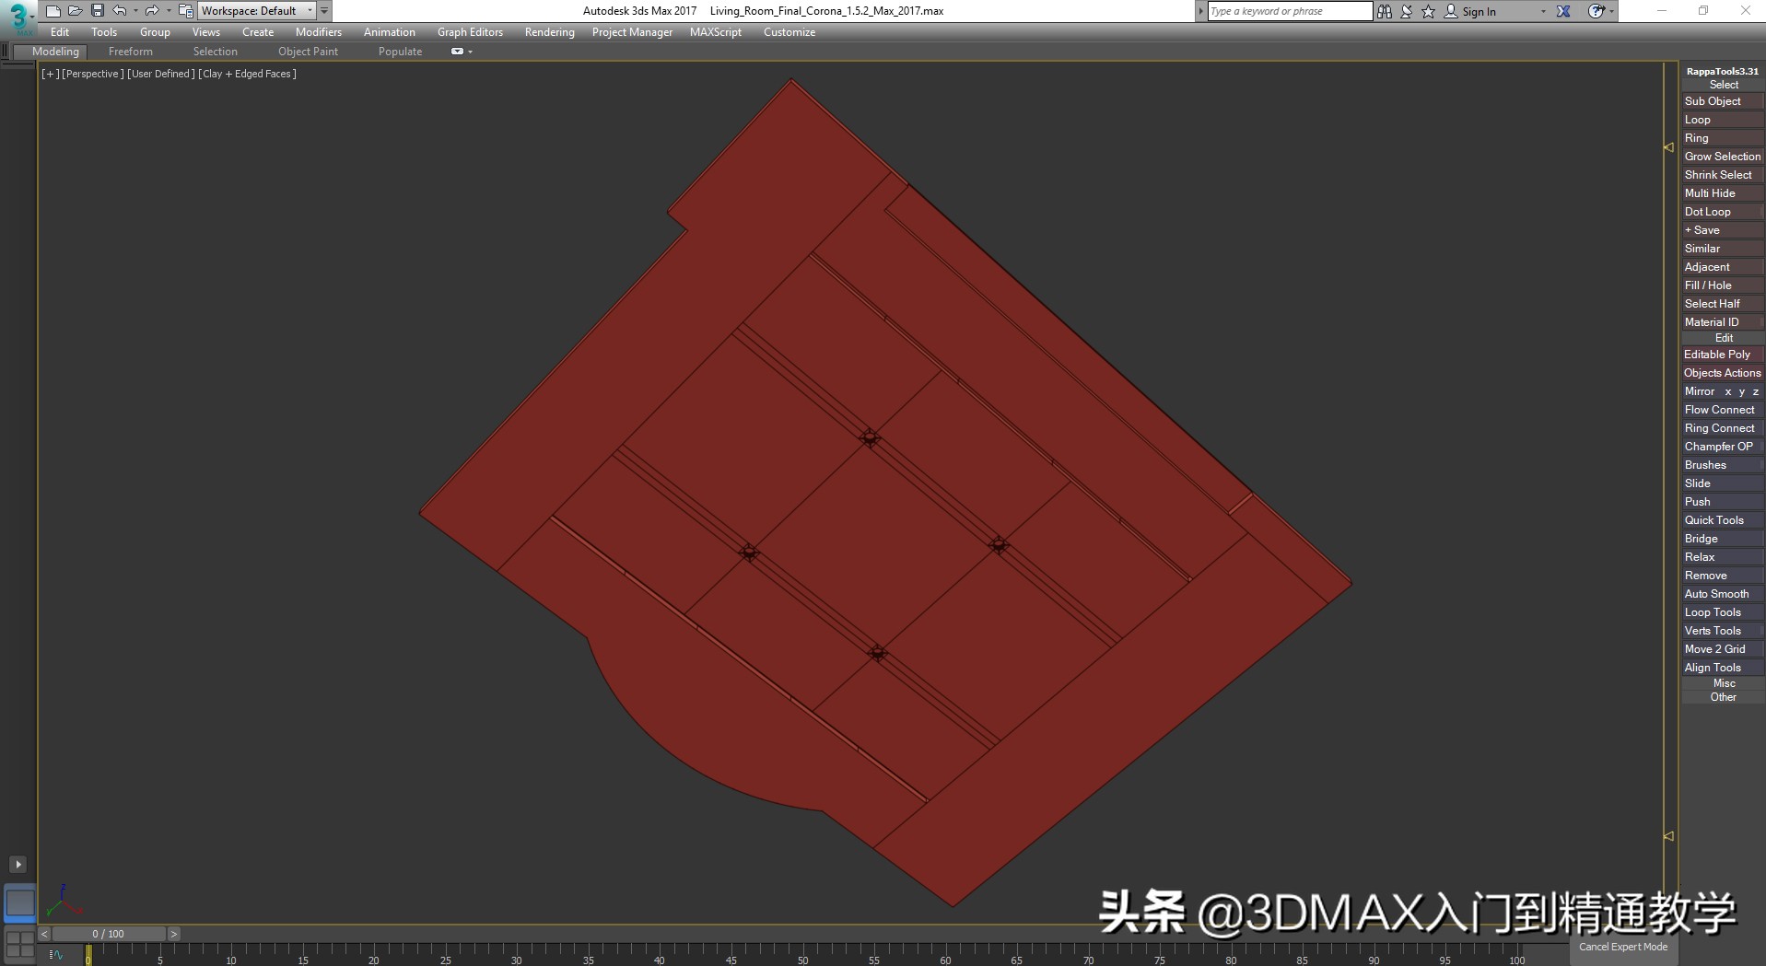Click the Move 2 Grid button
Image resolution: width=1766 pixels, height=966 pixels.
tap(1723, 649)
